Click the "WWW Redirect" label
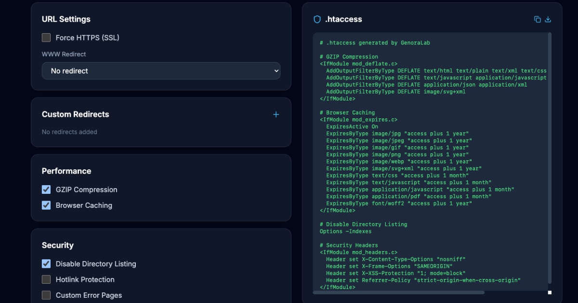 [64, 54]
